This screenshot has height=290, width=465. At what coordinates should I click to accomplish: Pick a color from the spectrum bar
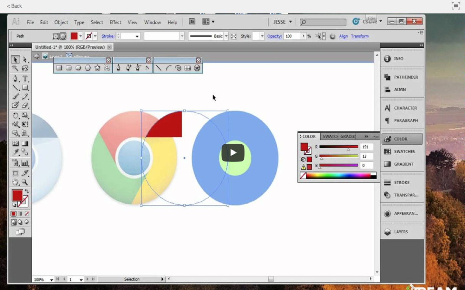338,175
